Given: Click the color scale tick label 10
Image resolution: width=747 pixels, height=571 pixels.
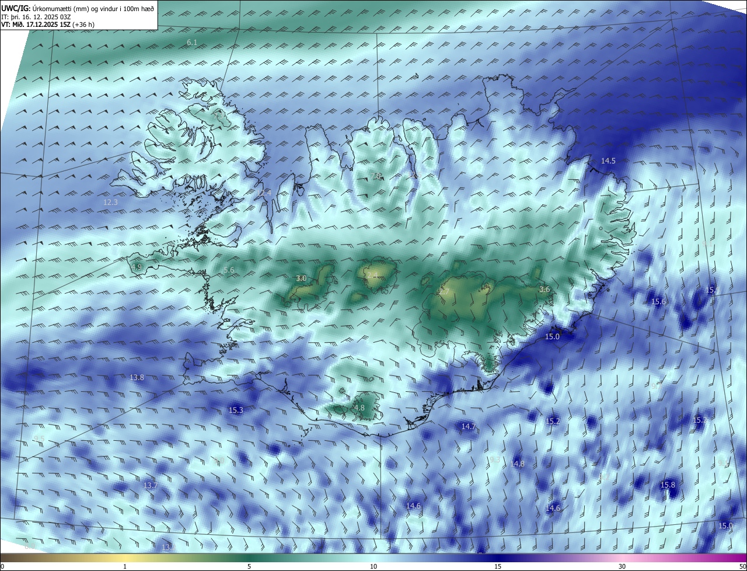Looking at the screenshot, I should coord(373,566).
